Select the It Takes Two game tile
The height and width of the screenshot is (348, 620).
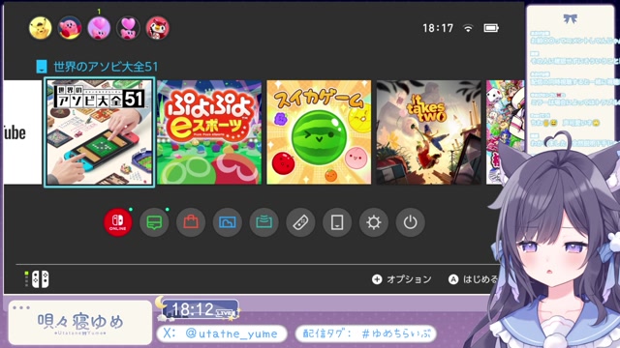click(x=428, y=132)
